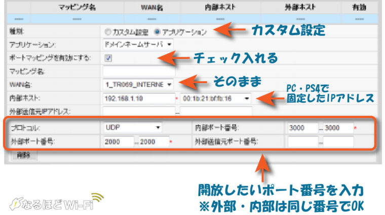Viewport: 385px width, 215px height.
Task: Click the なるほどWi-Fi logo
Action: pyautogui.click(x=55, y=202)
